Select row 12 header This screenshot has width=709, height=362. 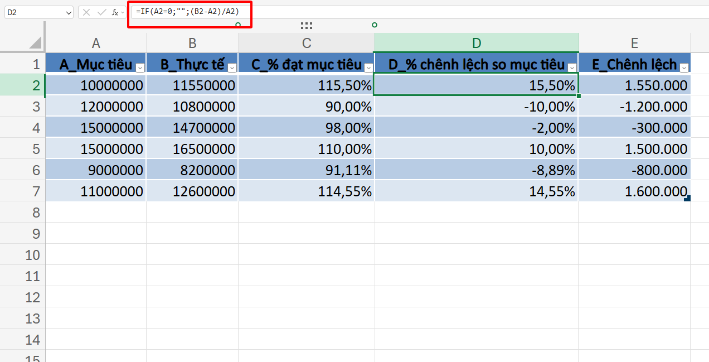click(22, 297)
